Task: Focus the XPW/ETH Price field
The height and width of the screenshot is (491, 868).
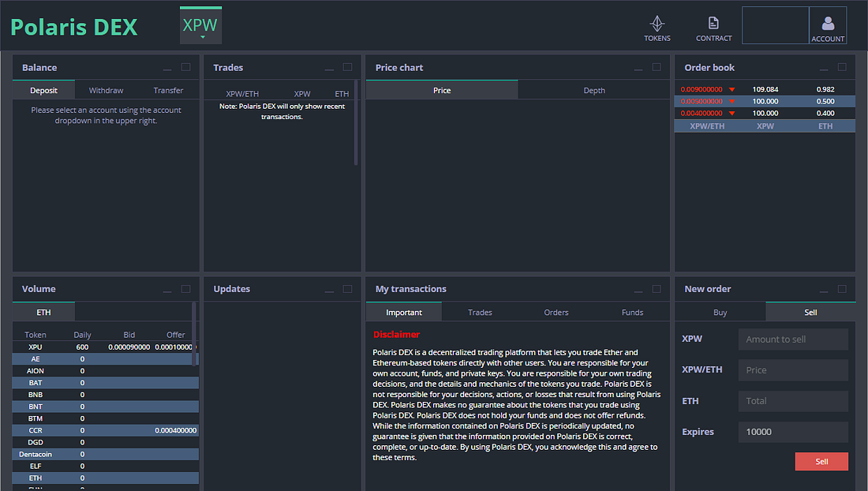Action: pyautogui.click(x=793, y=370)
